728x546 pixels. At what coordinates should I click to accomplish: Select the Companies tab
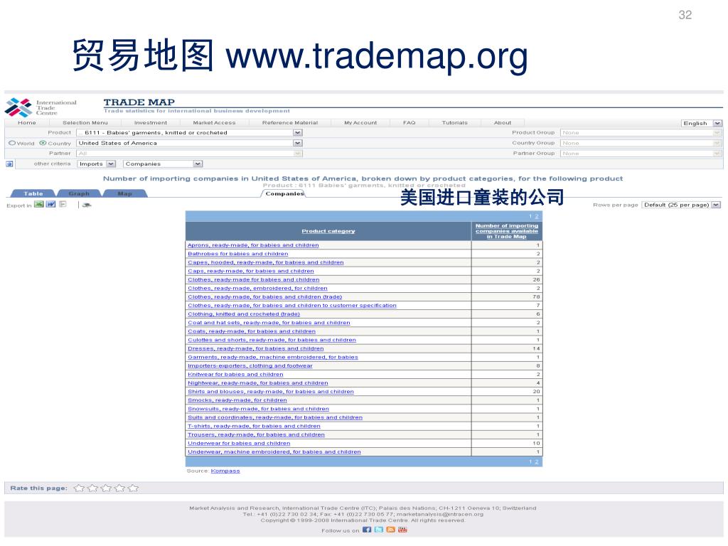click(284, 193)
